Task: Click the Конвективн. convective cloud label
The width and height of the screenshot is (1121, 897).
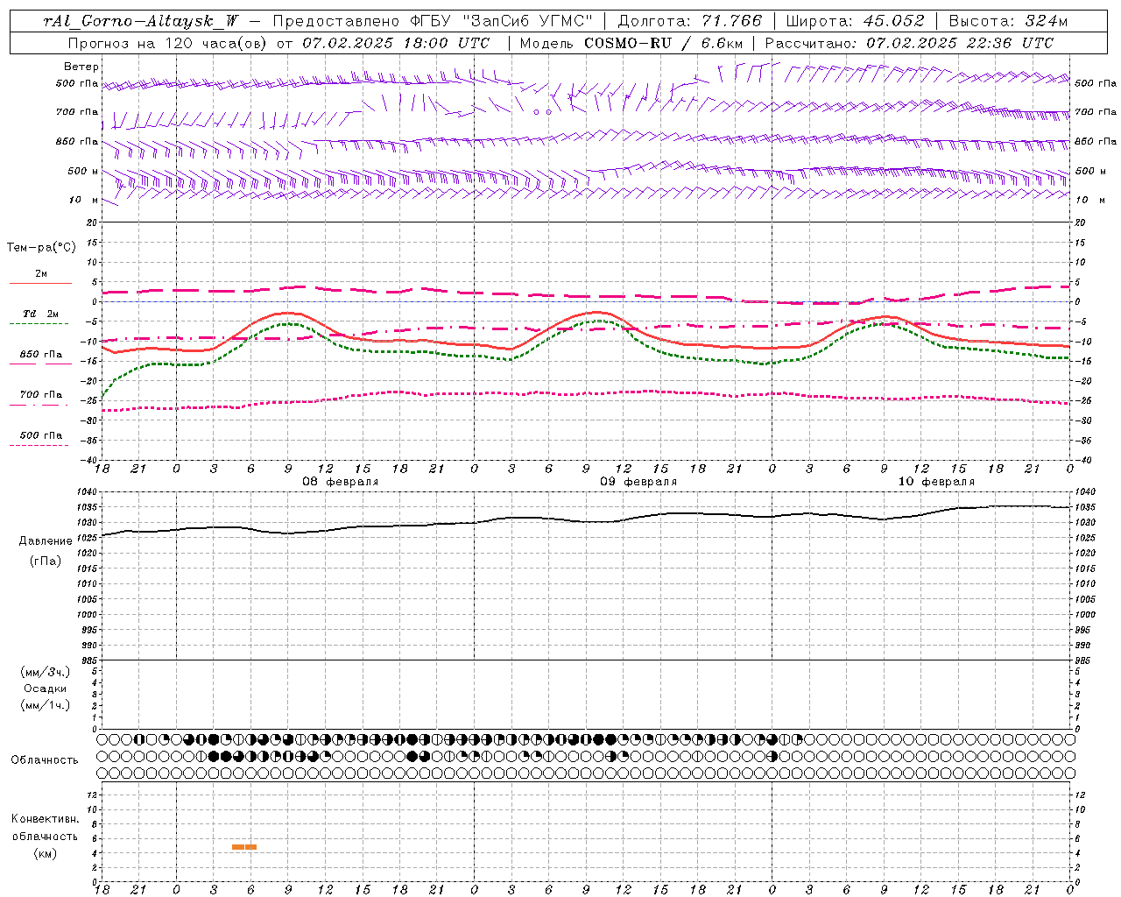Action: click(x=45, y=819)
